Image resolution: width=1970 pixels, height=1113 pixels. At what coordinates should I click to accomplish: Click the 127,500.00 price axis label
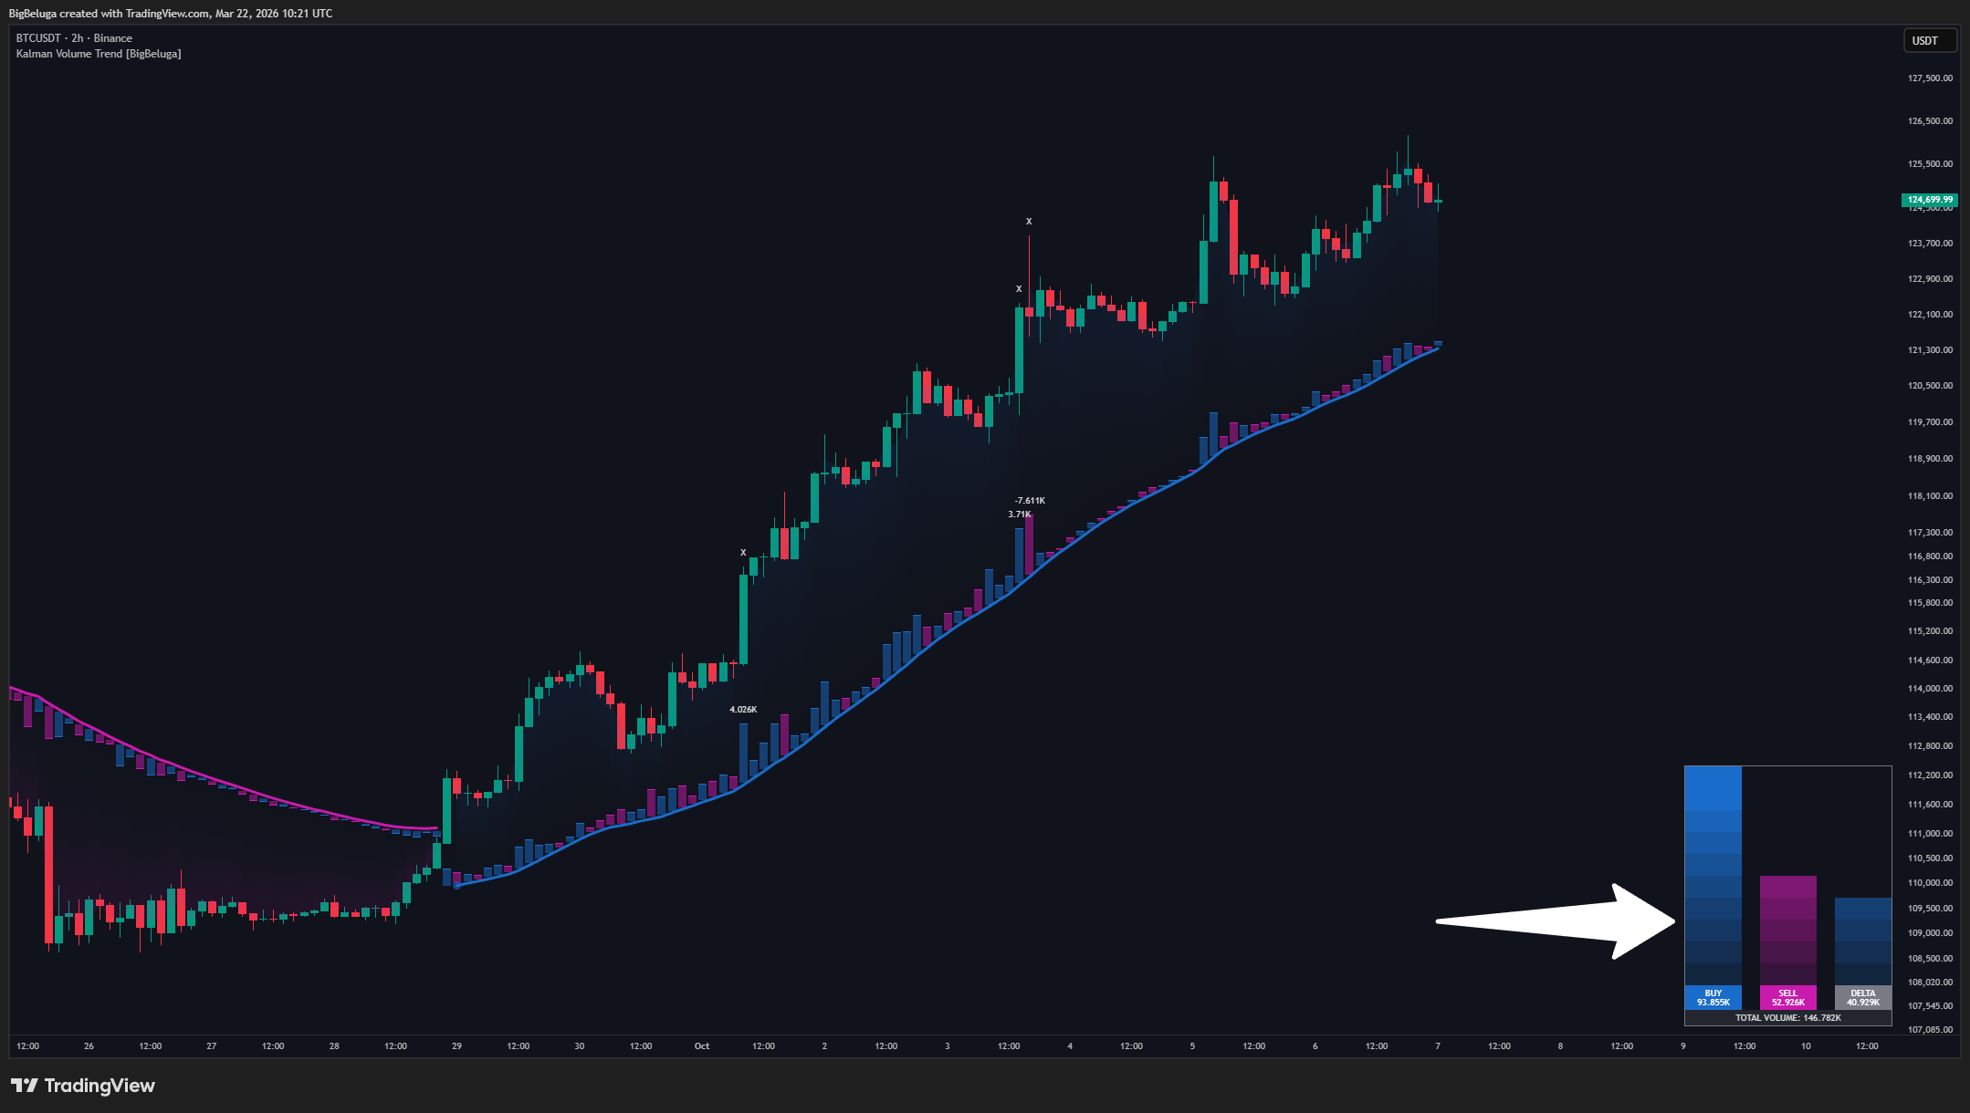tap(1930, 78)
